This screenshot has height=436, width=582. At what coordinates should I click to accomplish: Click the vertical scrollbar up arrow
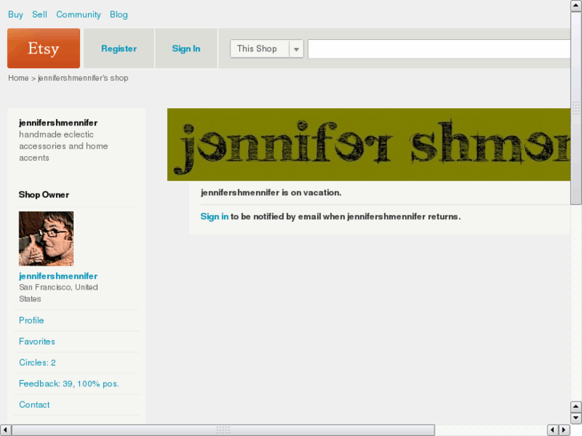tap(576, 6)
